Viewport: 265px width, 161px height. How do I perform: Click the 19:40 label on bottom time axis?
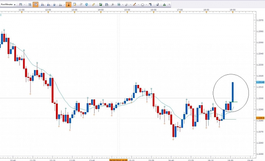click(x=250, y=160)
